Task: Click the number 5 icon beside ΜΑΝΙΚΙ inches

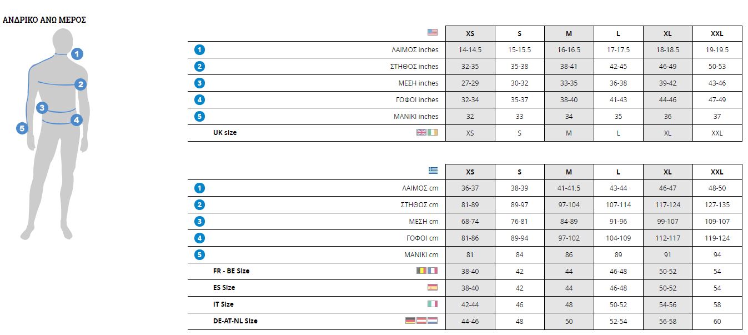Action: click(200, 116)
